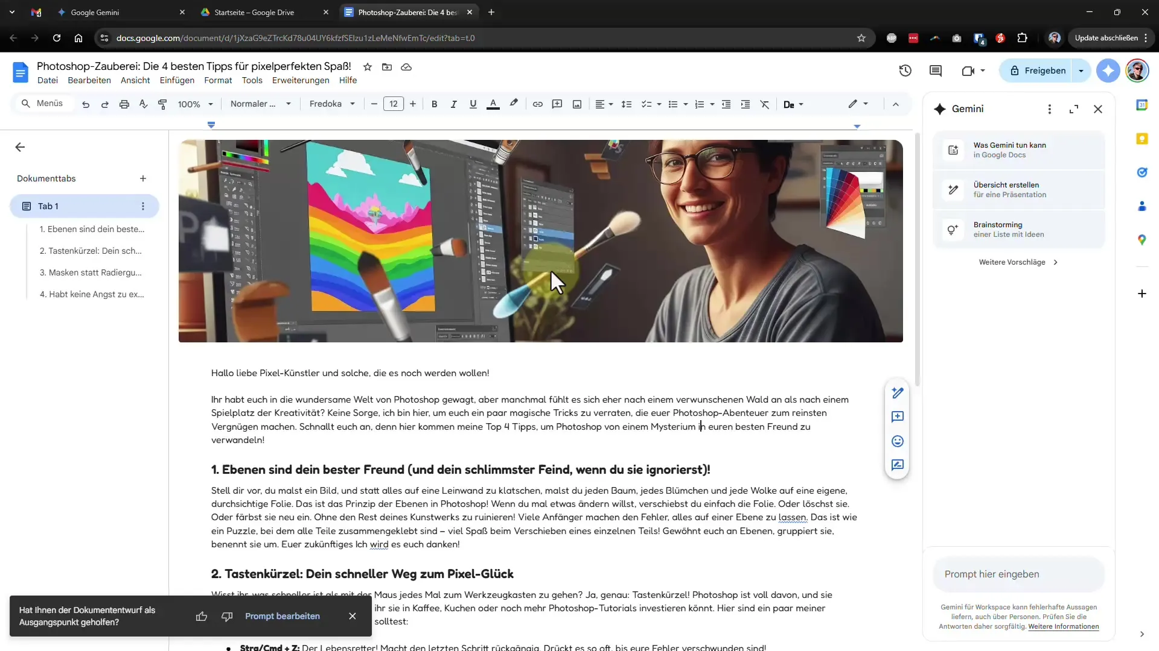Viewport: 1159px width, 651px height.
Task: Give thumbs down on the draft feedback
Action: [x=227, y=616]
